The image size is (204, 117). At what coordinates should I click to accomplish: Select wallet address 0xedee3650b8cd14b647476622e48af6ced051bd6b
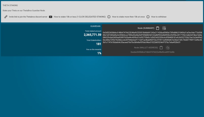tap(152, 52)
